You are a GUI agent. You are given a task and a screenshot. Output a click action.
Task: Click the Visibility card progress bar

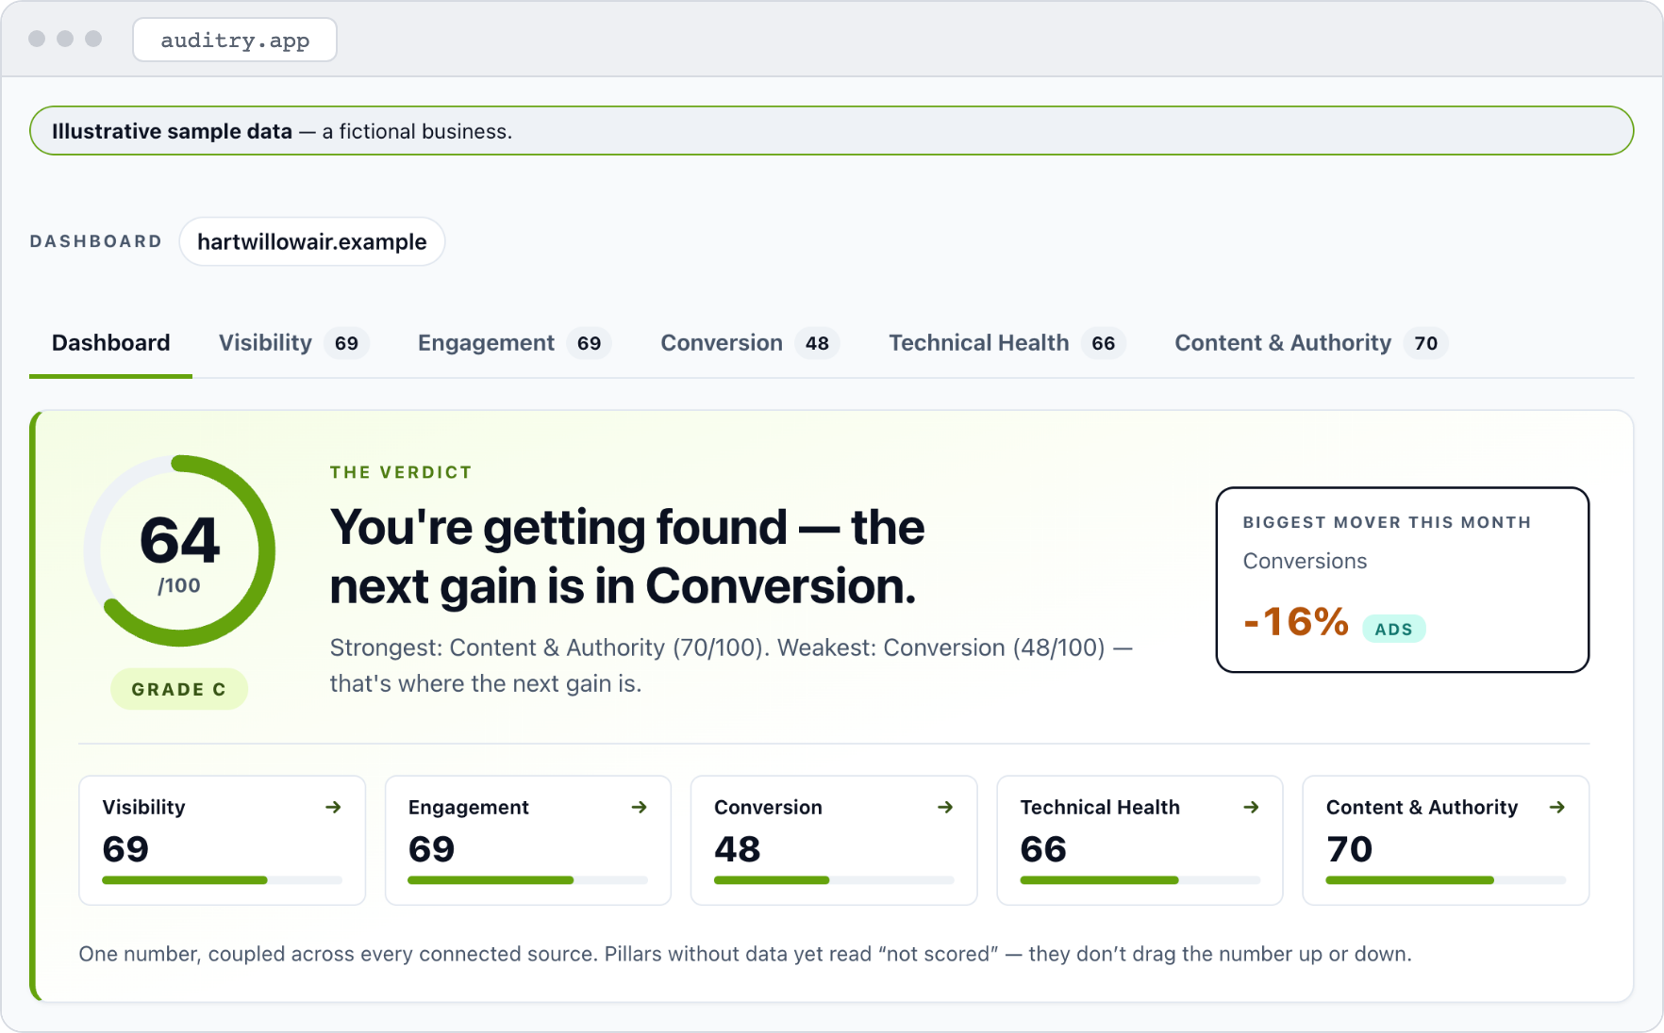(222, 880)
